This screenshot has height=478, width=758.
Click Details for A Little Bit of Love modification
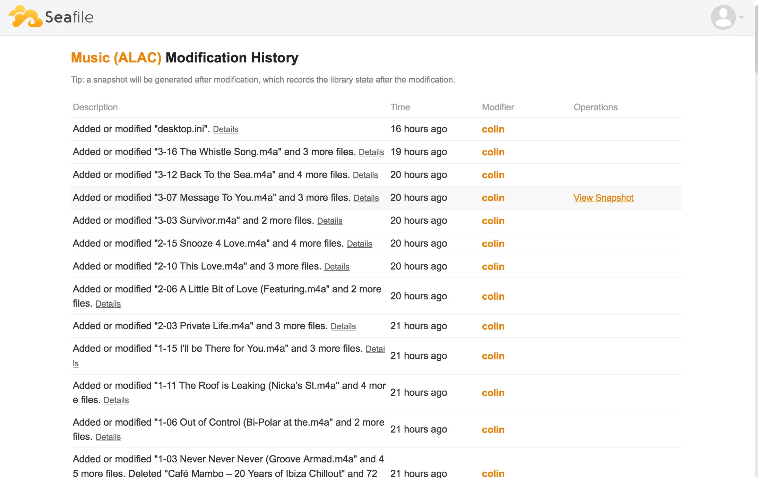click(x=107, y=304)
